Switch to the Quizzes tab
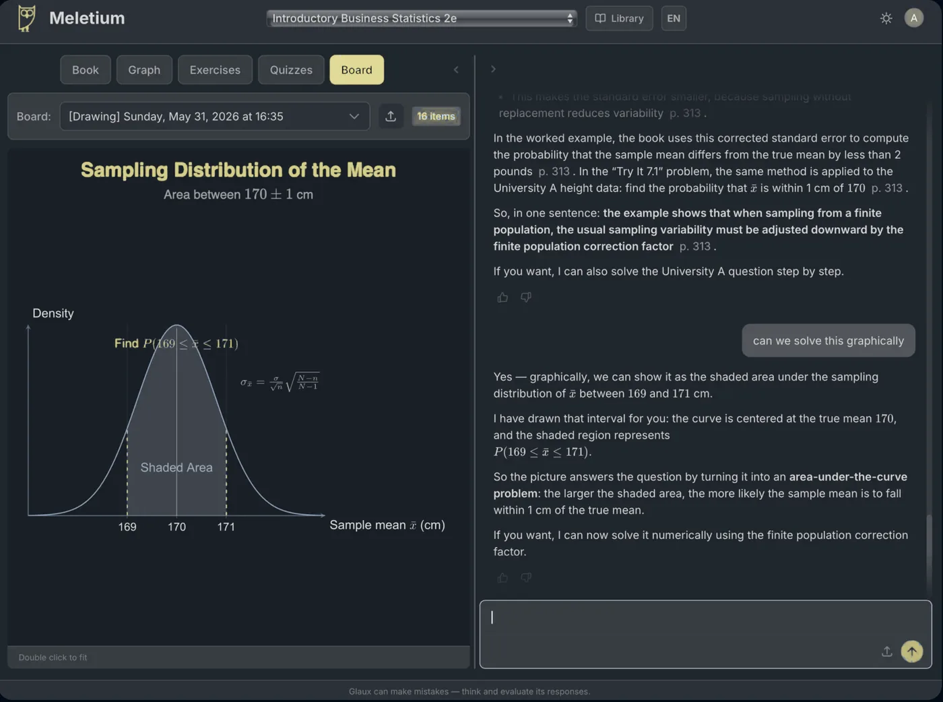Image resolution: width=943 pixels, height=702 pixels. (291, 70)
